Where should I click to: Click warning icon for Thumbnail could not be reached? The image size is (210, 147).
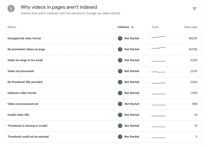(120, 137)
